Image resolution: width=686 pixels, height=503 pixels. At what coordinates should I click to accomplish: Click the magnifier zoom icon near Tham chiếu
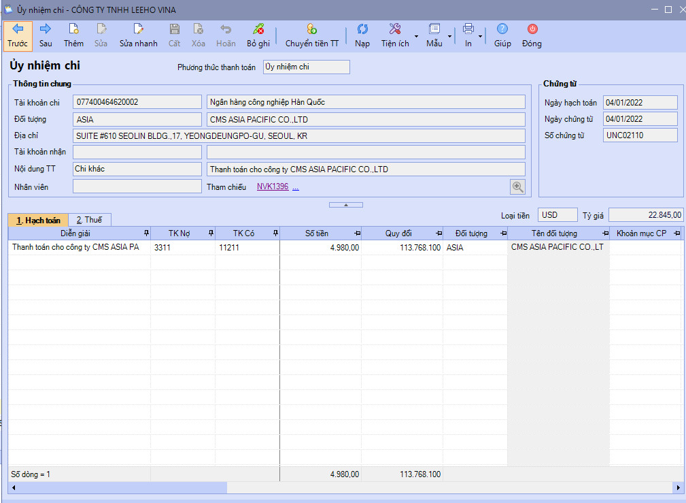518,186
